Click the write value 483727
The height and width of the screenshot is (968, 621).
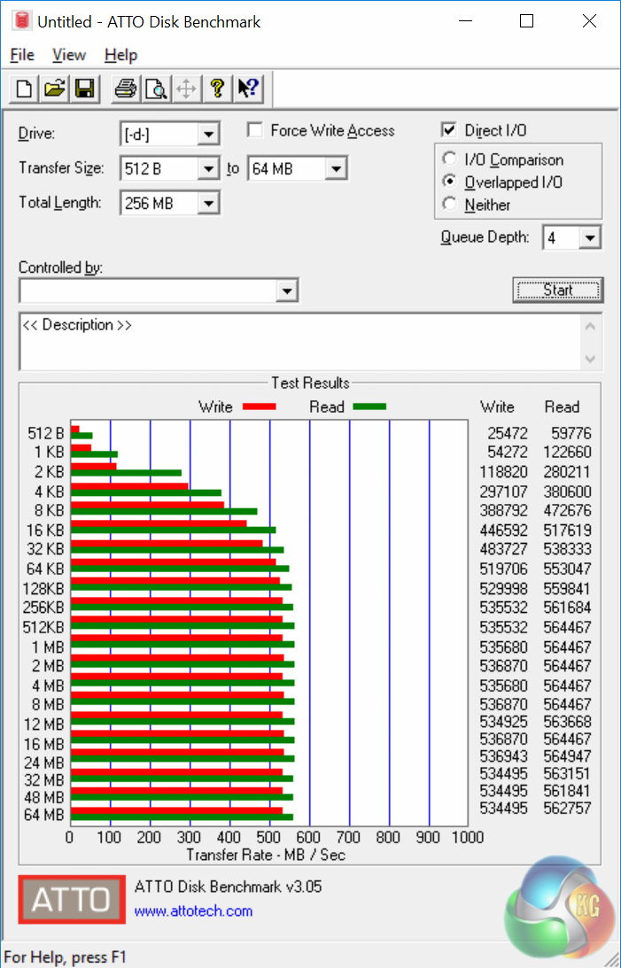tap(504, 549)
